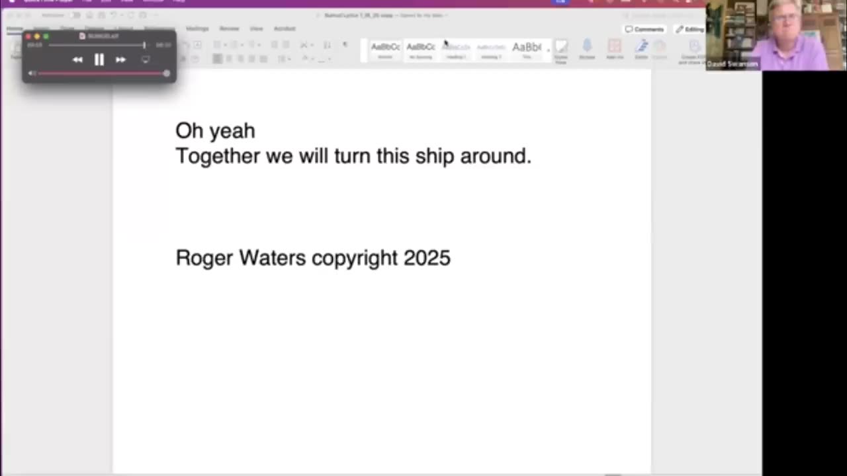Image resolution: width=847 pixels, height=476 pixels.
Task: Apply the Heading 2 style
Action: pos(491,50)
